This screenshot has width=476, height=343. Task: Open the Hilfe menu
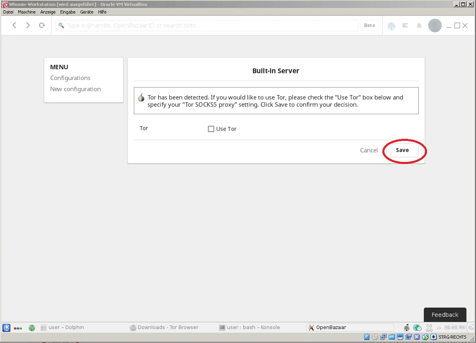102,12
